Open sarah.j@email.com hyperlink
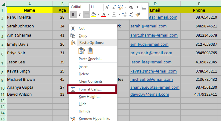Screen dimensions: 221x121 [x=148, y=26]
